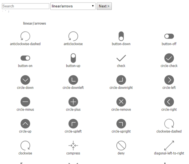The height and width of the screenshot is (164, 189).
Task: Click the button-off toggle icon
Action: tap(169, 36)
